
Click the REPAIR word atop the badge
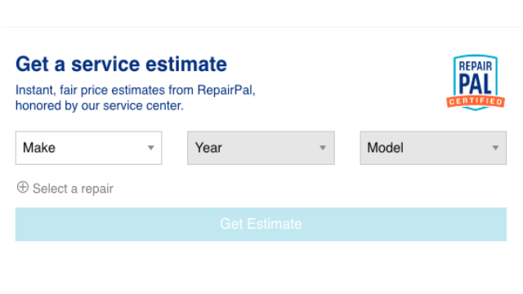tap(476, 66)
